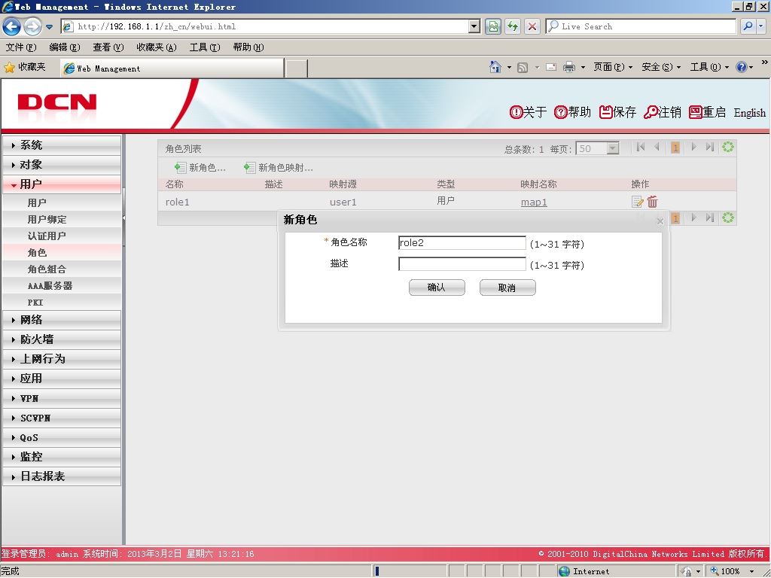Confirm new role with 确认 button
Image resolution: width=771 pixels, height=578 pixels.
(x=437, y=287)
